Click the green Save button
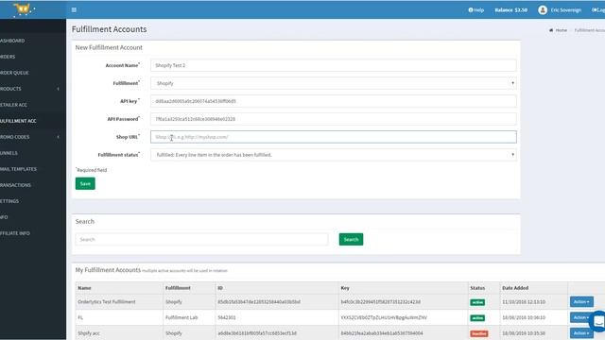This screenshot has height=340, width=605. pyautogui.click(x=85, y=183)
